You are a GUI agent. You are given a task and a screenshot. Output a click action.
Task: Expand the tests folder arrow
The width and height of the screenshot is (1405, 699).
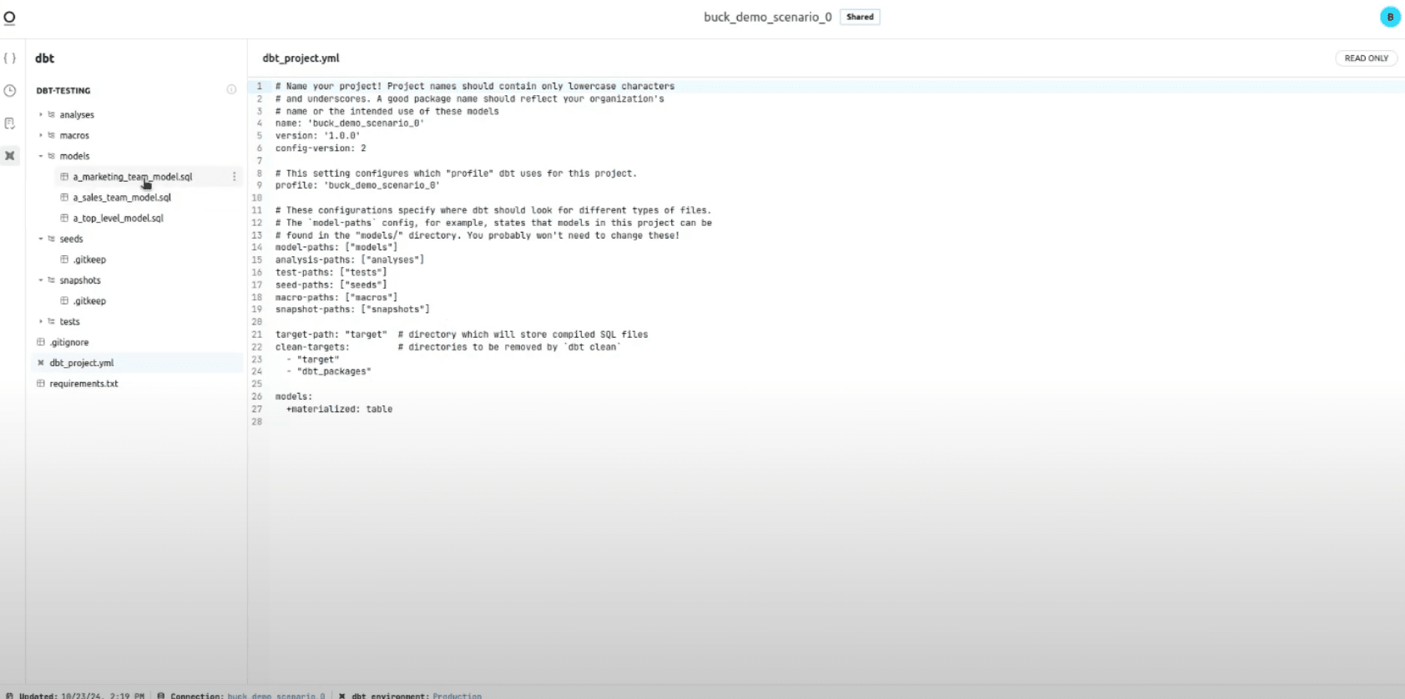(x=41, y=321)
